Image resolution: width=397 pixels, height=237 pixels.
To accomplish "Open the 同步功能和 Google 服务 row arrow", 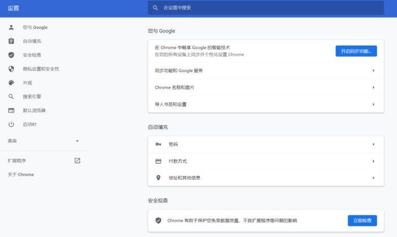I will pyautogui.click(x=373, y=70).
